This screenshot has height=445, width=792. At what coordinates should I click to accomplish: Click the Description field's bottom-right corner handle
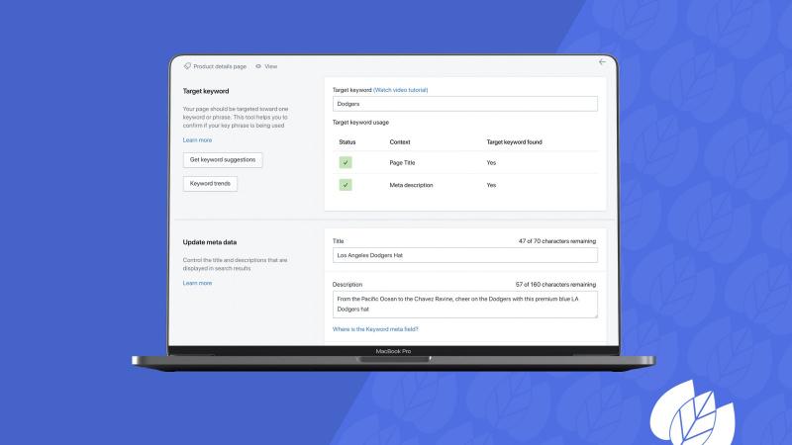[x=595, y=315]
